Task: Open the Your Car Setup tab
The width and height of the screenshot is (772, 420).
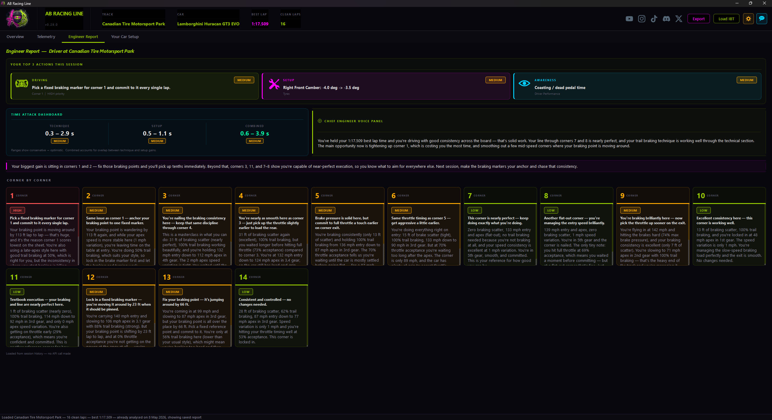Action: click(x=125, y=37)
